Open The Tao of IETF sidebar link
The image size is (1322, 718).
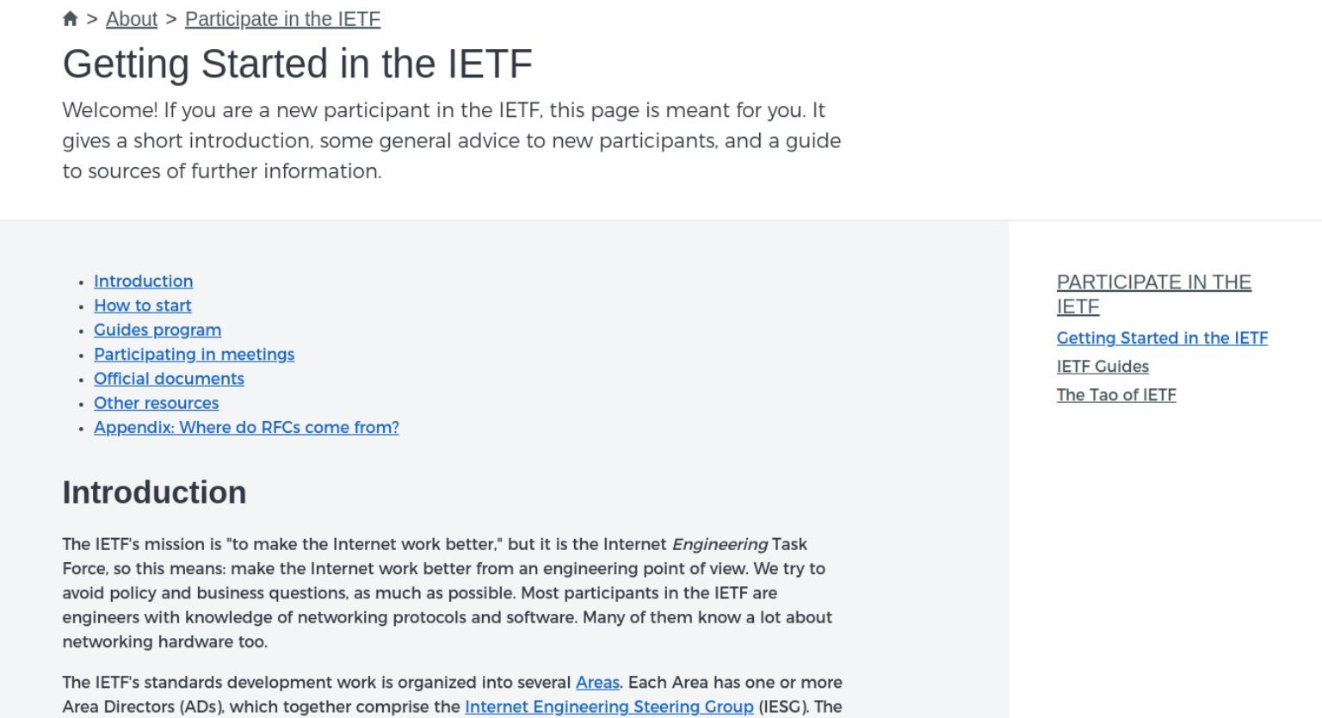click(1116, 395)
